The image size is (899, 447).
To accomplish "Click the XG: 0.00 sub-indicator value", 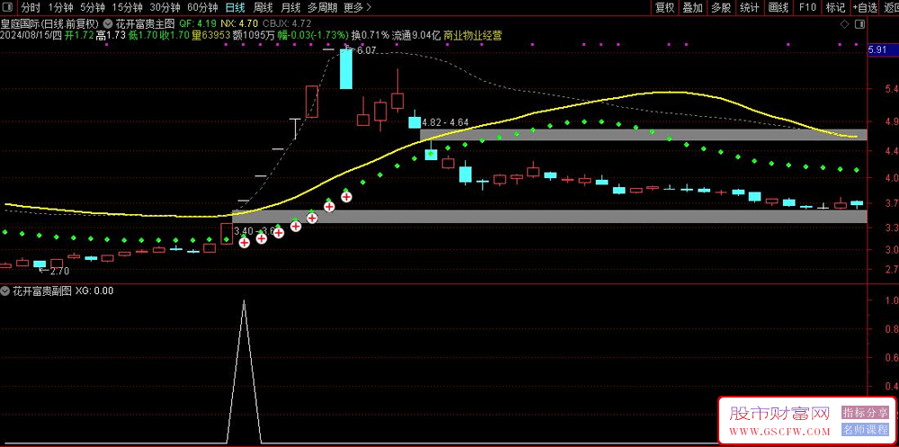I will point(94,291).
